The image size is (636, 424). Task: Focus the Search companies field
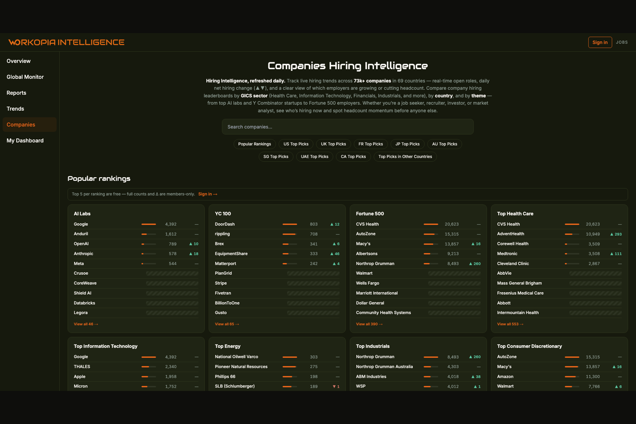coord(348,127)
